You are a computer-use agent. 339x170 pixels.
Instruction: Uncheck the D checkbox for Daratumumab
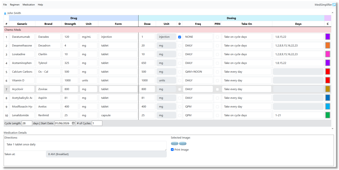[180, 37]
